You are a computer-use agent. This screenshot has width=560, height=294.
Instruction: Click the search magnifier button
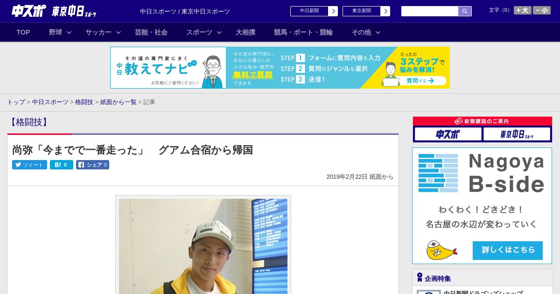465,11
